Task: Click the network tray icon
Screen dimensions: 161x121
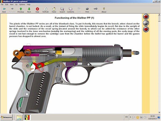Action: tap(141, 117)
